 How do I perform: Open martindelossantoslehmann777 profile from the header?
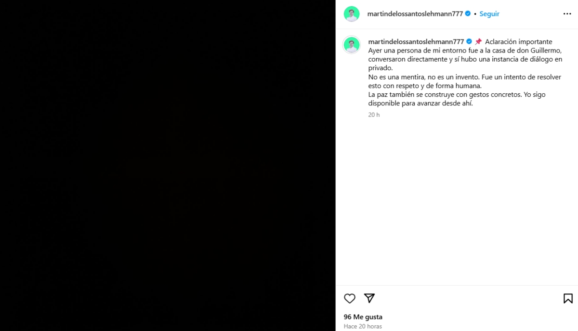click(415, 14)
